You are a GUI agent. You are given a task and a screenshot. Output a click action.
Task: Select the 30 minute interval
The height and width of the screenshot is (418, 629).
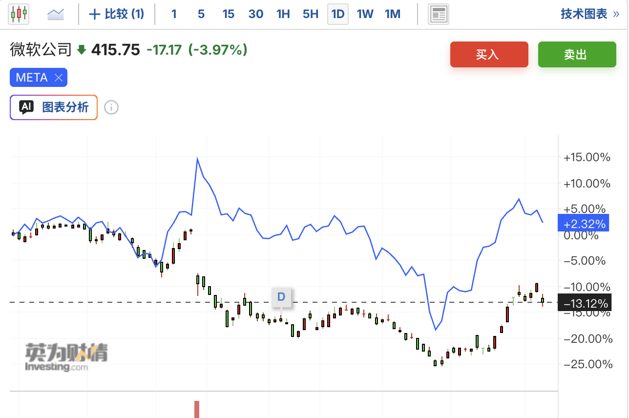click(x=256, y=14)
